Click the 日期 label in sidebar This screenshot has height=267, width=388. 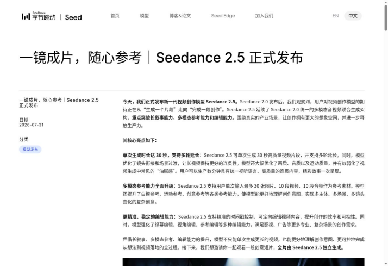pyautogui.click(x=24, y=120)
